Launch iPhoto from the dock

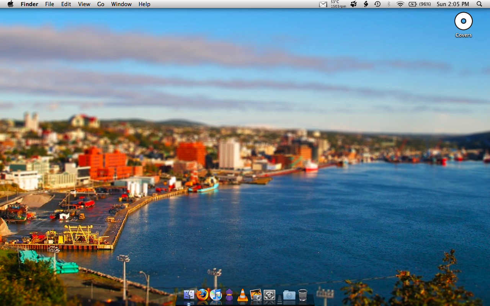(256, 295)
